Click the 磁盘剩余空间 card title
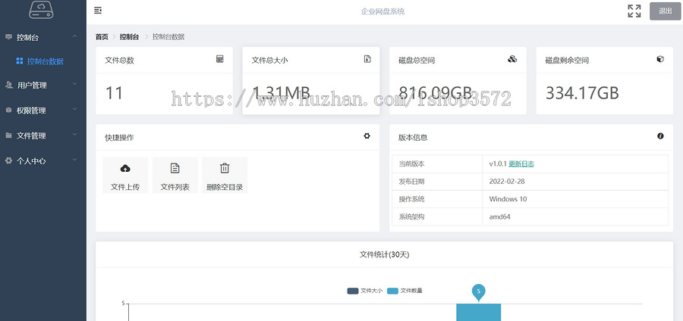Image resolution: width=683 pixels, height=321 pixels. pyautogui.click(x=567, y=61)
